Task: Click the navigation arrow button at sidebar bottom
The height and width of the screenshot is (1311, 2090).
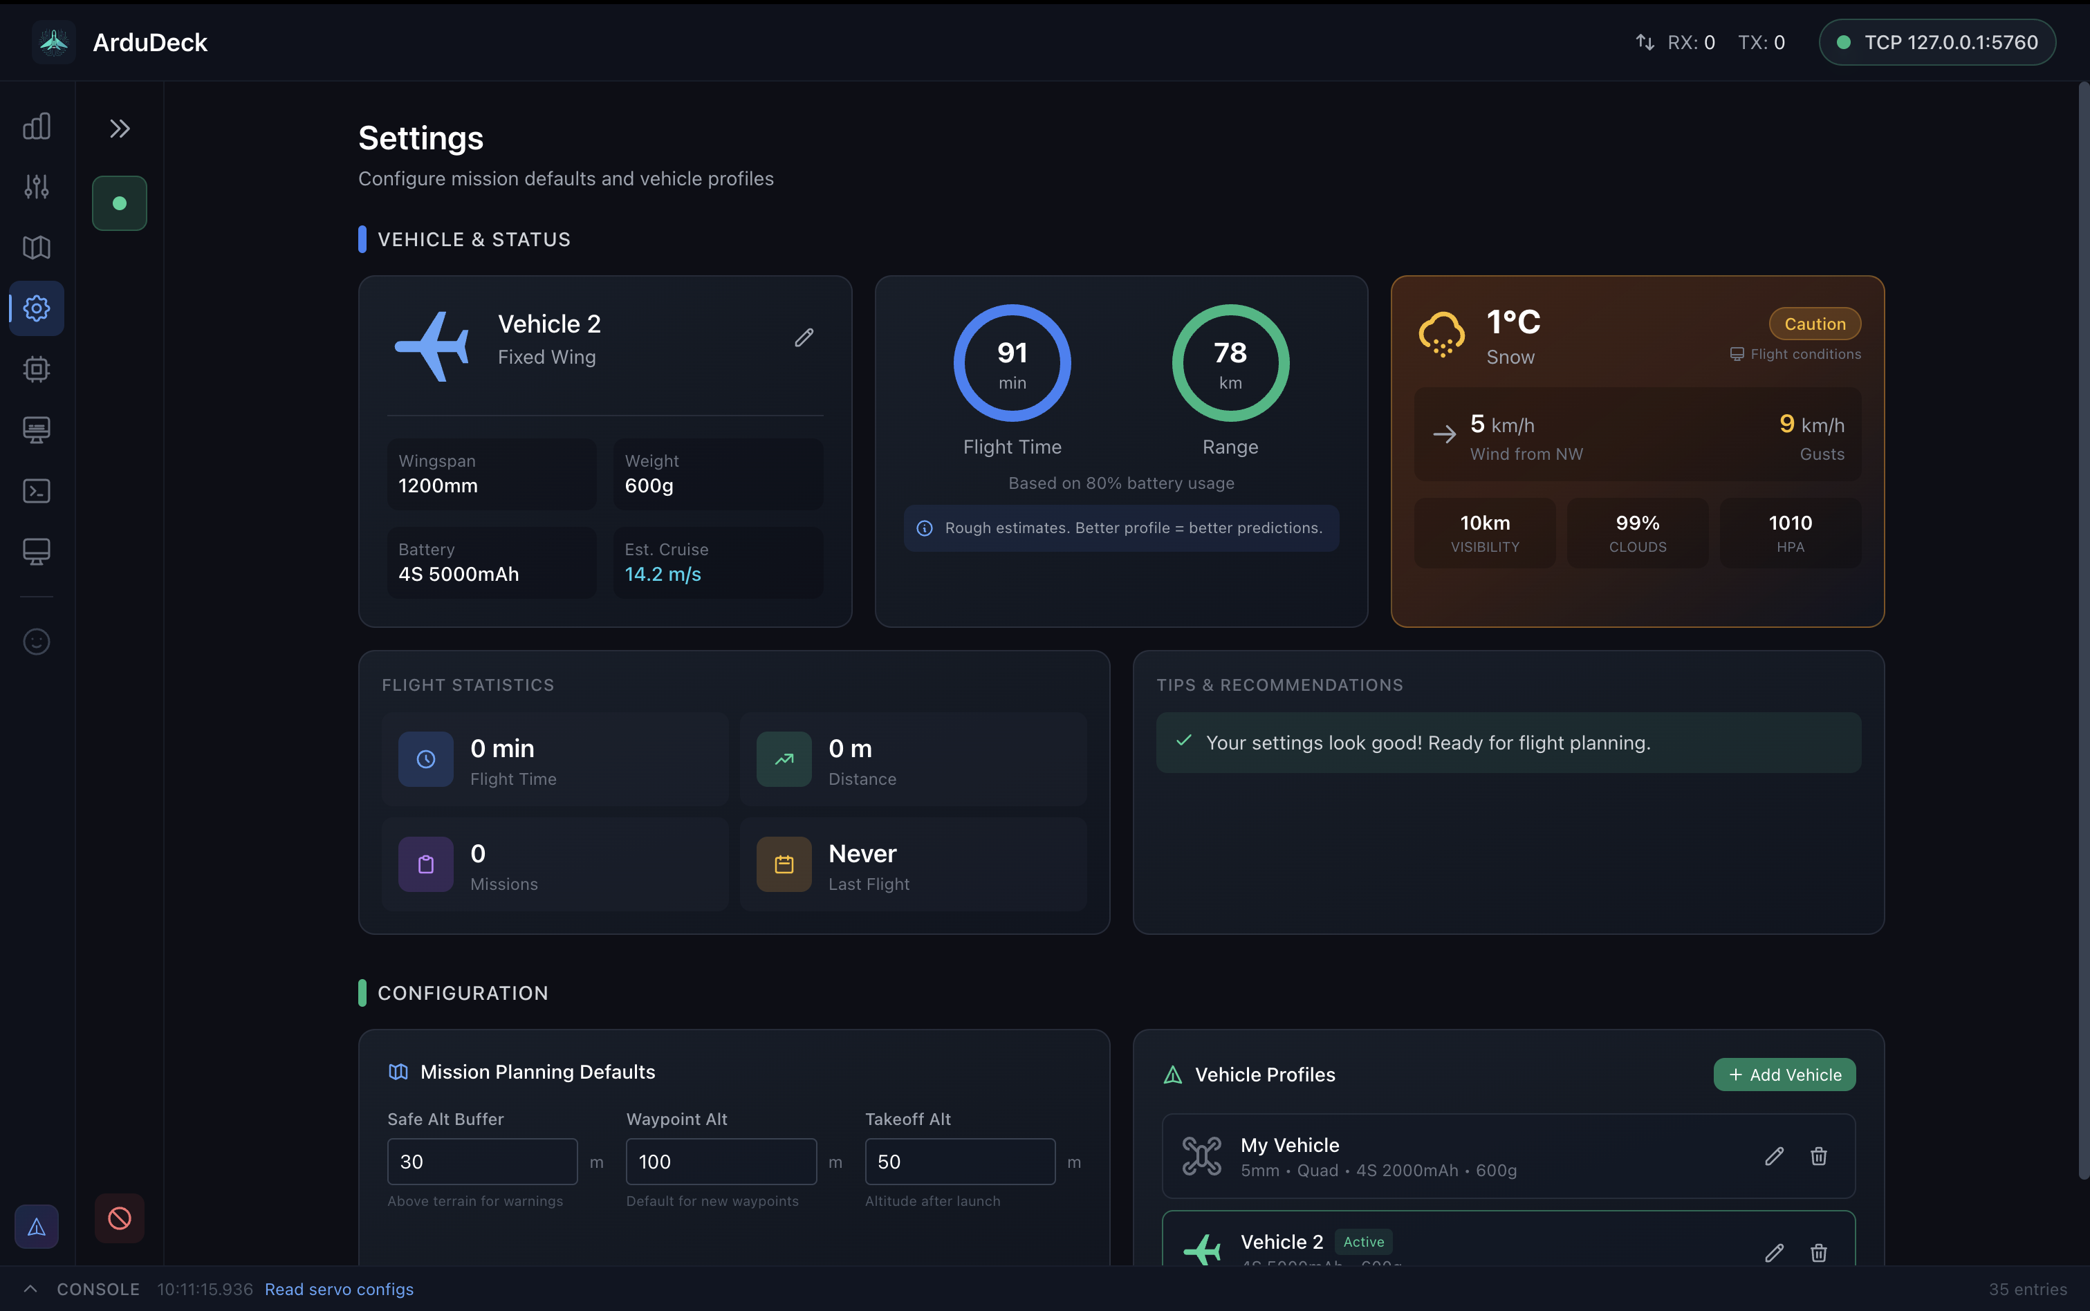Action: pos(37,1226)
